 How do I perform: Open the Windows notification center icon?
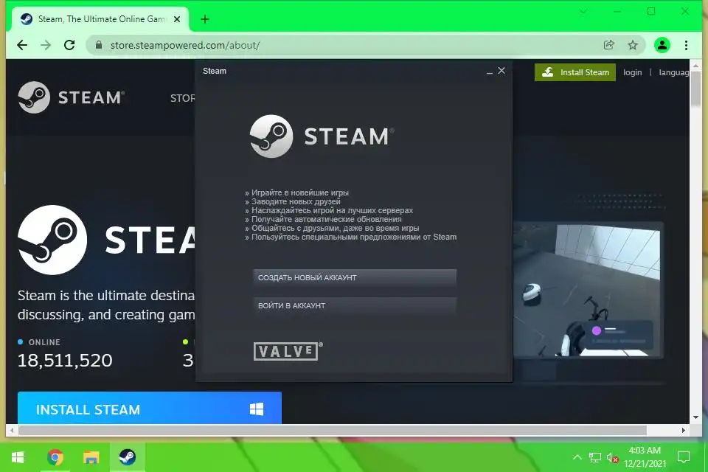[x=684, y=457]
